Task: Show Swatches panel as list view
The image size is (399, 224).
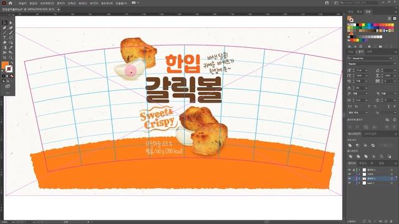Action: (389, 19)
